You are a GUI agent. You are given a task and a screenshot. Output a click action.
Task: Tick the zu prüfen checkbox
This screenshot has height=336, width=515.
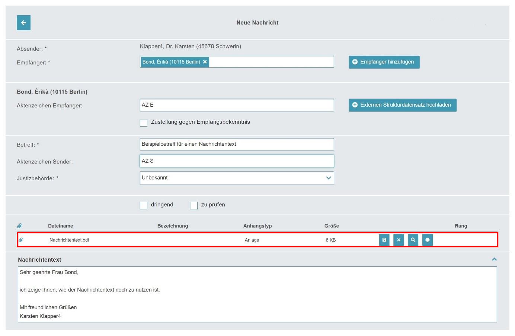(194, 205)
